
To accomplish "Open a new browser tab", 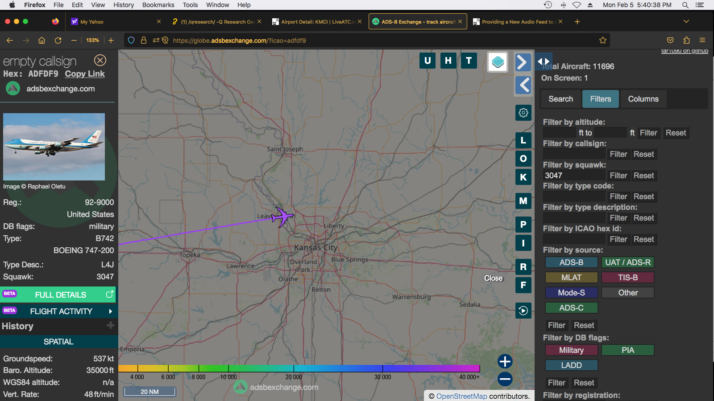I will pos(577,21).
